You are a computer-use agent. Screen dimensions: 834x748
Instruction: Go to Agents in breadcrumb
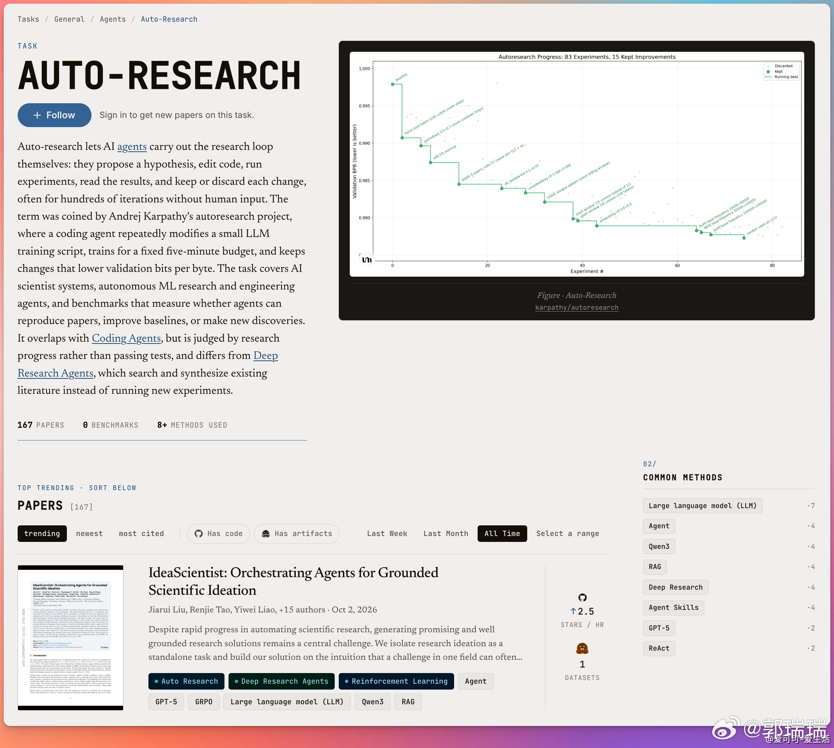click(113, 19)
